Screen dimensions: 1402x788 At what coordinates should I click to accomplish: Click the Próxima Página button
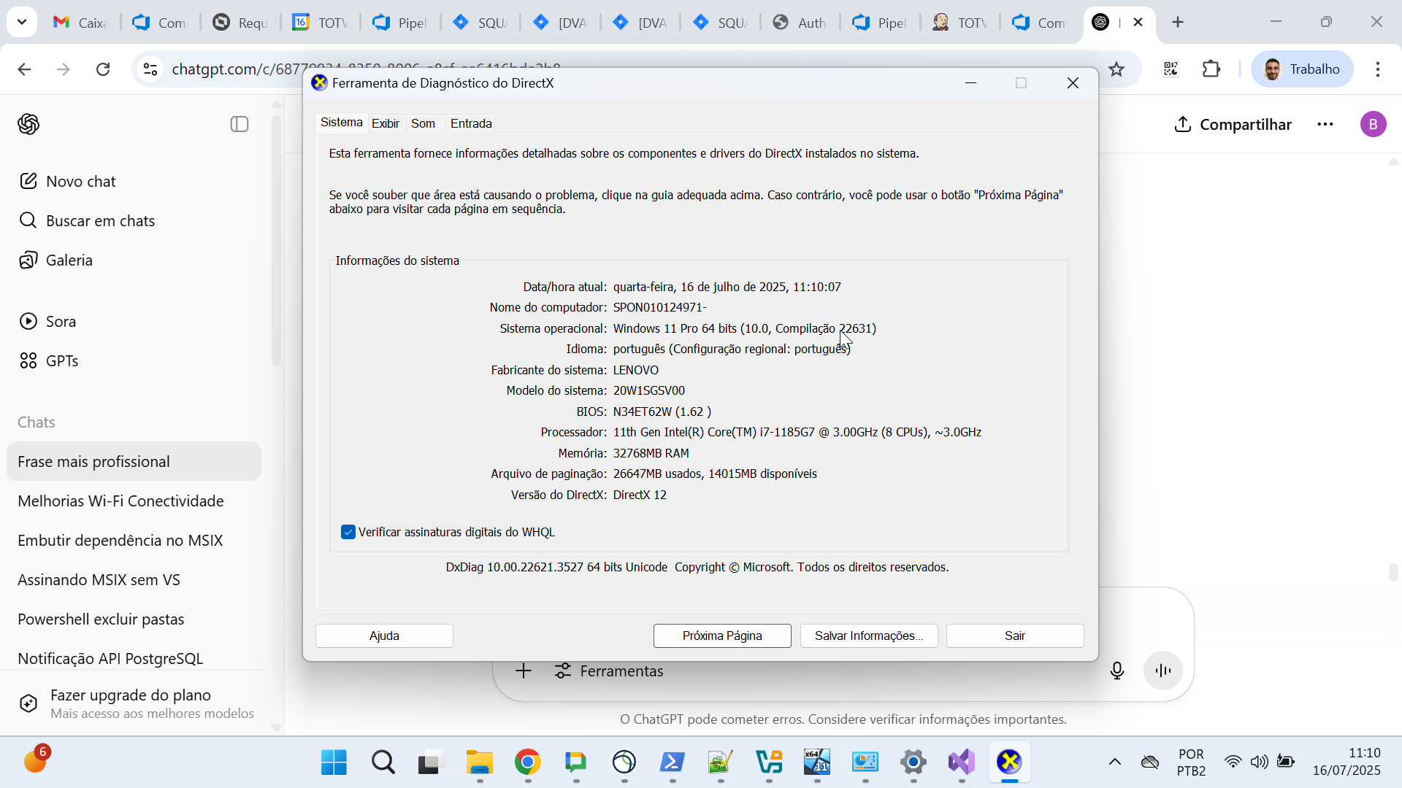[x=721, y=636]
